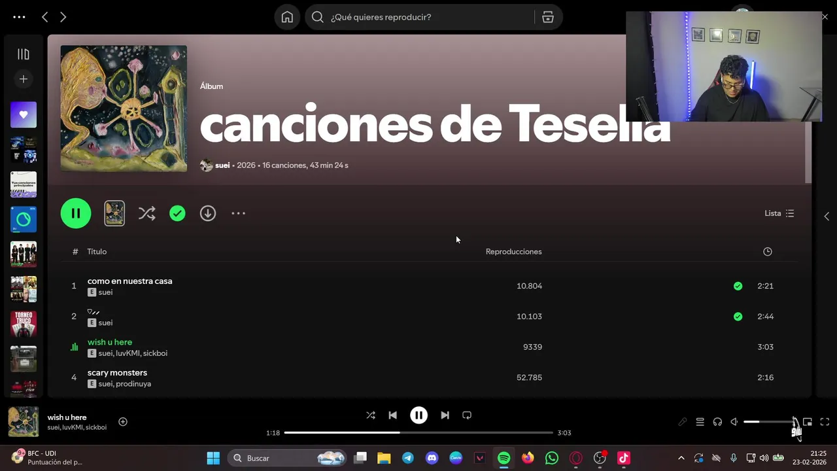The height and width of the screenshot is (471, 837).
Task: Open Telegram from the taskbar
Action: point(408,458)
